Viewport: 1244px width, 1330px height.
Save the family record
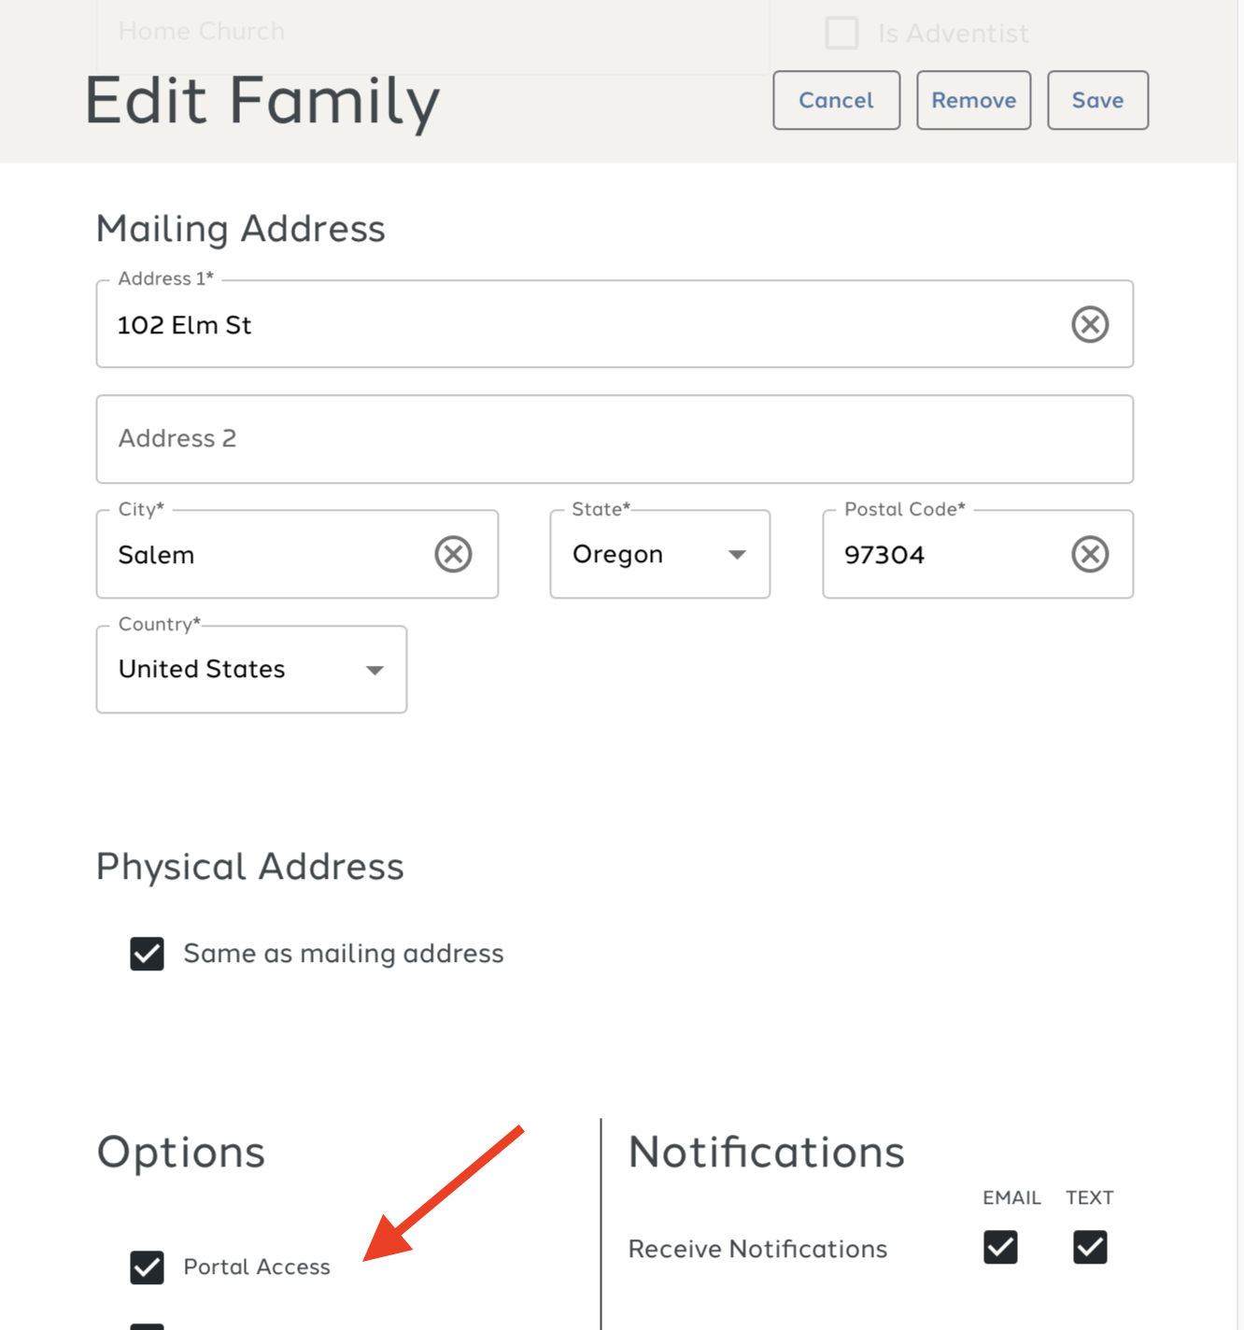(x=1097, y=100)
